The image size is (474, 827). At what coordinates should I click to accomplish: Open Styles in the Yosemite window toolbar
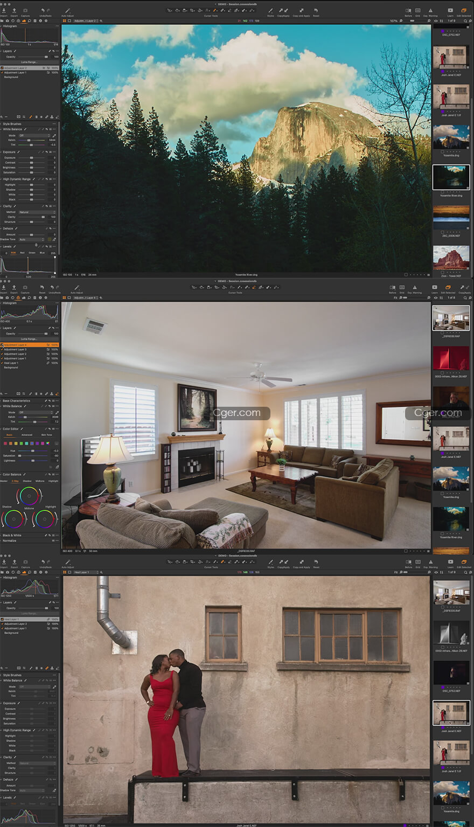point(270,11)
